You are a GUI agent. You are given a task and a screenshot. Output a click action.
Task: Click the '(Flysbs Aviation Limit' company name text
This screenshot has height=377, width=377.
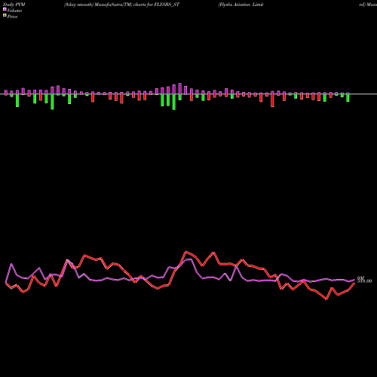pos(241,5)
